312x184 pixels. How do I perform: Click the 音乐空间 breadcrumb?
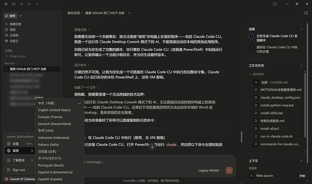pyautogui.click(x=73, y=13)
